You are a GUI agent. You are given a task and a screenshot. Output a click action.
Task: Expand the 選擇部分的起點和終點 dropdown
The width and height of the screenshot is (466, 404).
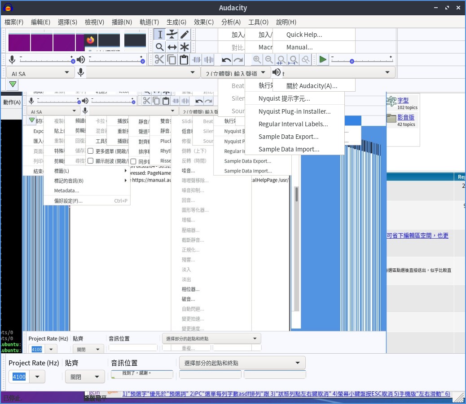click(x=242, y=363)
